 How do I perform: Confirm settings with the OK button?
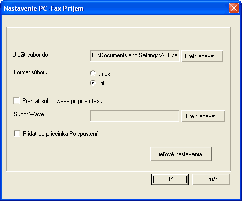(x=170, y=179)
